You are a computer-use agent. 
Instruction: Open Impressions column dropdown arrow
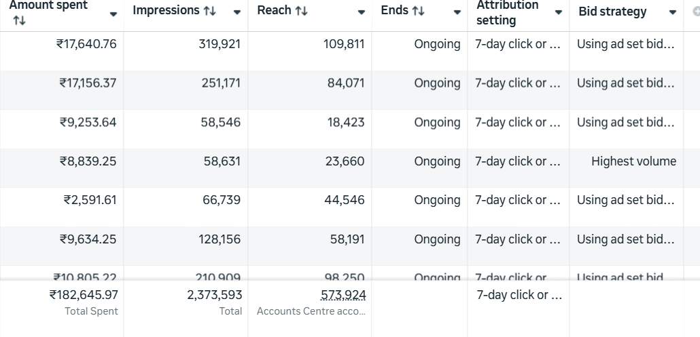[x=237, y=12]
